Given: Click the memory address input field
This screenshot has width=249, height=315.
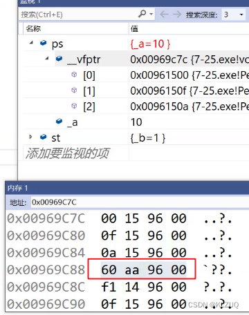Looking at the screenshot, I should (140, 202).
